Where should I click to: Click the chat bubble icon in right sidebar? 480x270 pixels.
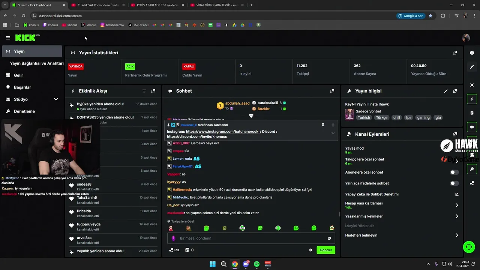(472, 127)
